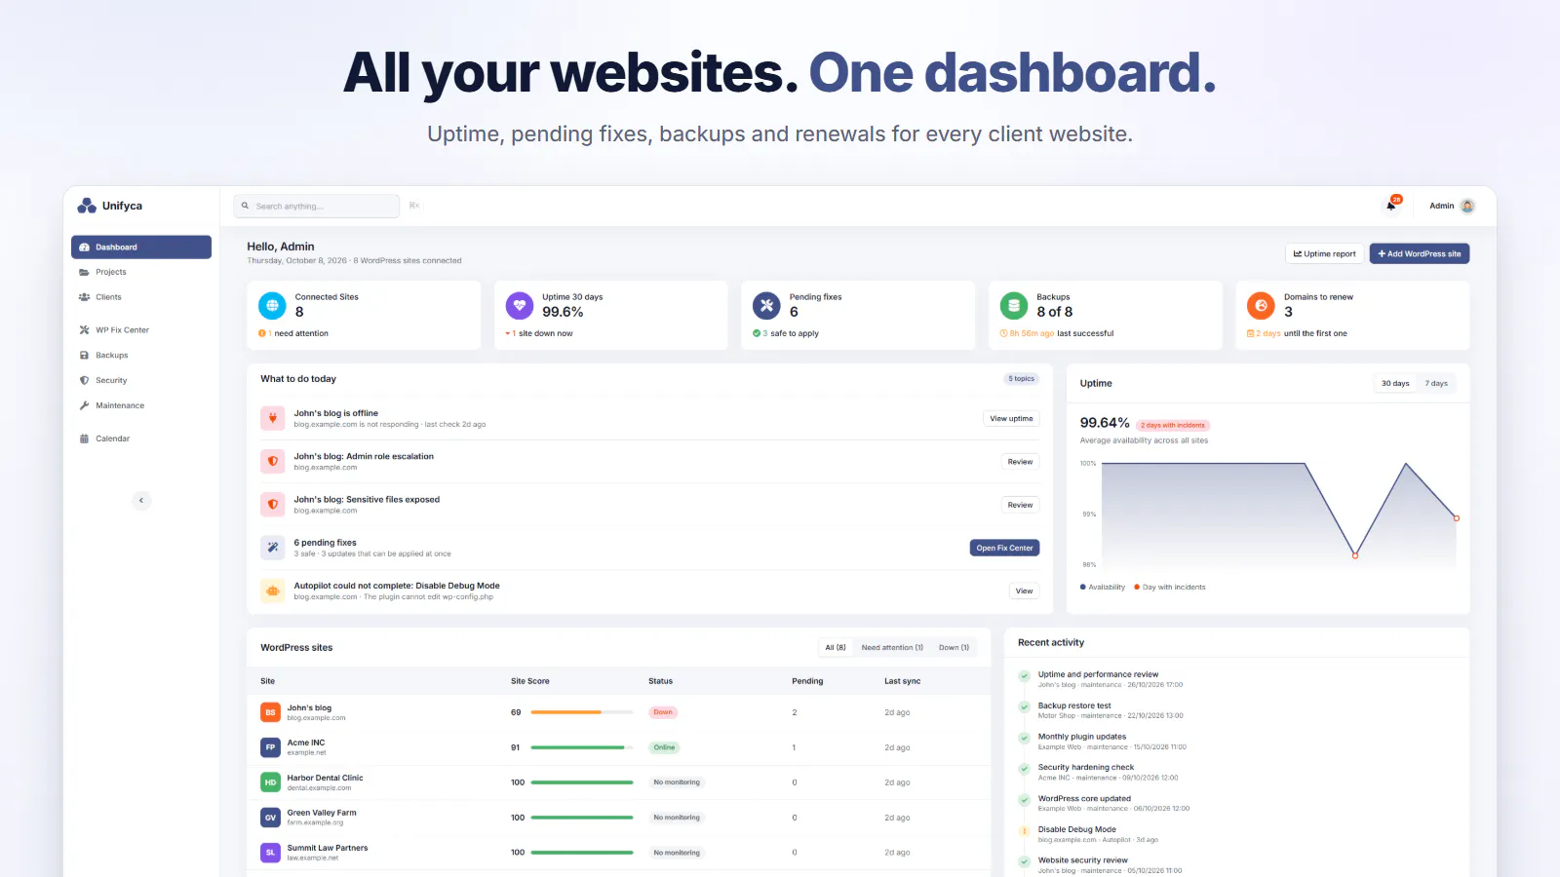Select Dashboard in sidebar

[141, 247]
